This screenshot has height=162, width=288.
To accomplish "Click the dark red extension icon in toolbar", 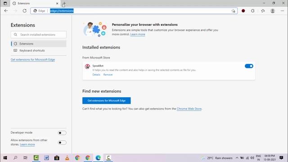I will pyautogui.click(x=243, y=11).
